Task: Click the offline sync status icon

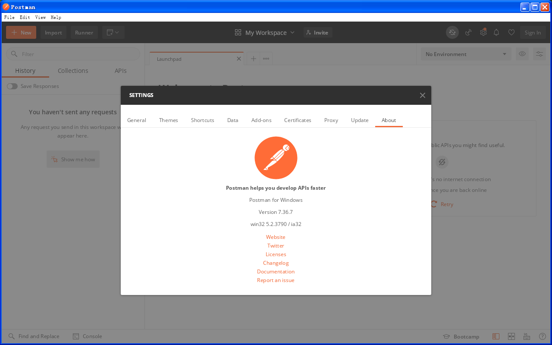Action: point(452,32)
